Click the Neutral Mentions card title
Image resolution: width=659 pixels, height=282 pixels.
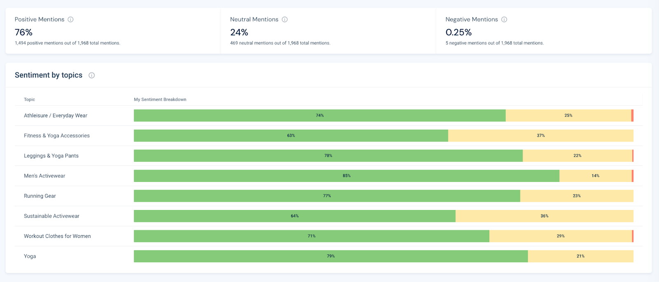[x=254, y=19]
